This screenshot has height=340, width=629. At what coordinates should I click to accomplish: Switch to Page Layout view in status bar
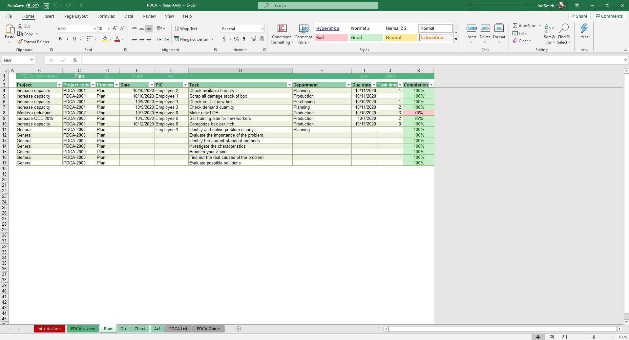click(x=551, y=337)
